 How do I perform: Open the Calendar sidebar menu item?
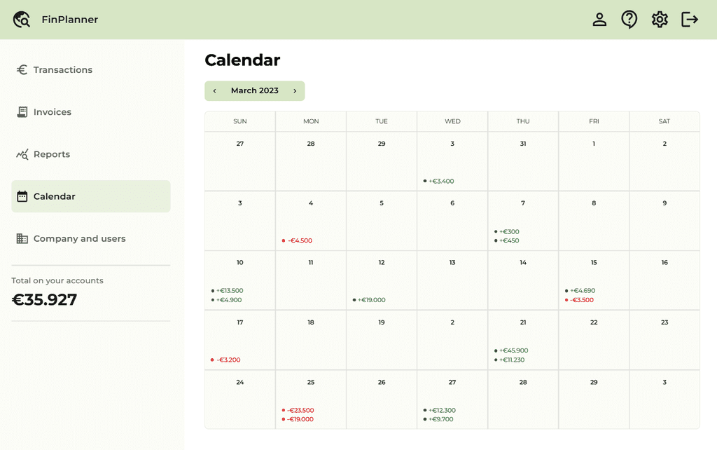pos(91,196)
